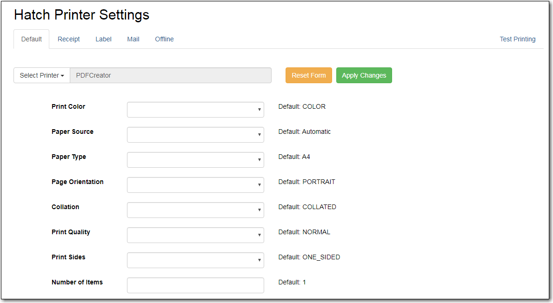Click the PDFCreator printer name field
This screenshot has width=553, height=303.
click(x=170, y=75)
